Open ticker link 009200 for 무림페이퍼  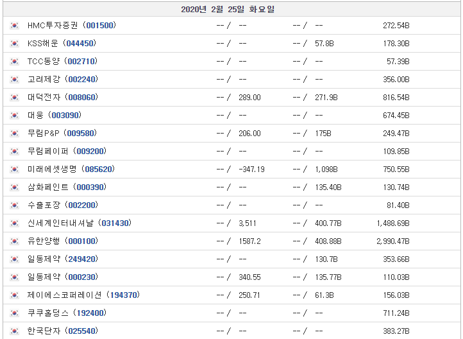pyautogui.click(x=90, y=152)
